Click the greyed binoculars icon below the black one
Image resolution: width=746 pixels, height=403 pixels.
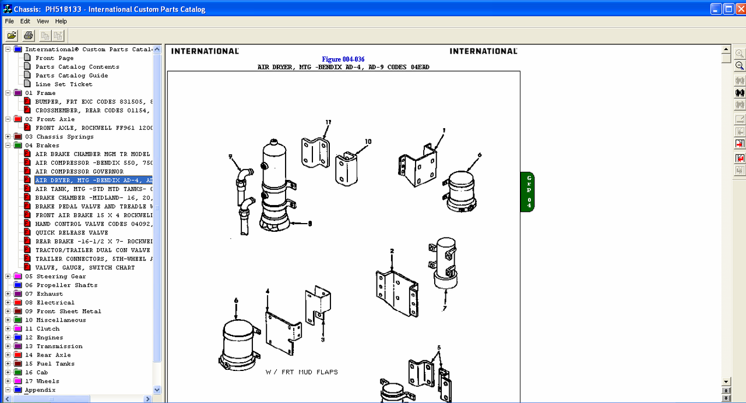click(x=740, y=105)
